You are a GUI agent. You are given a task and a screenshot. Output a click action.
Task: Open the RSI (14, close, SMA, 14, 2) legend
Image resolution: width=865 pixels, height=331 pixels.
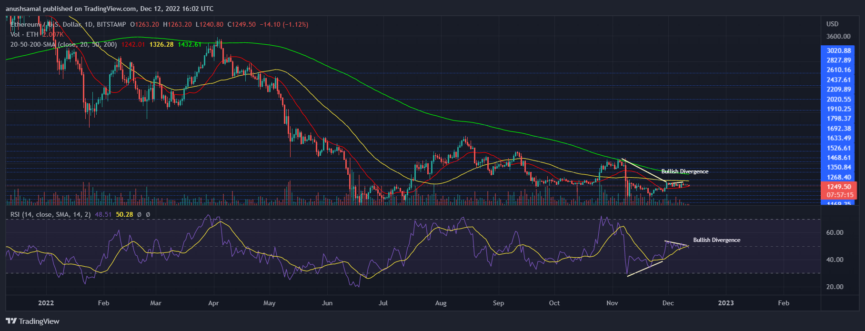[50, 215]
